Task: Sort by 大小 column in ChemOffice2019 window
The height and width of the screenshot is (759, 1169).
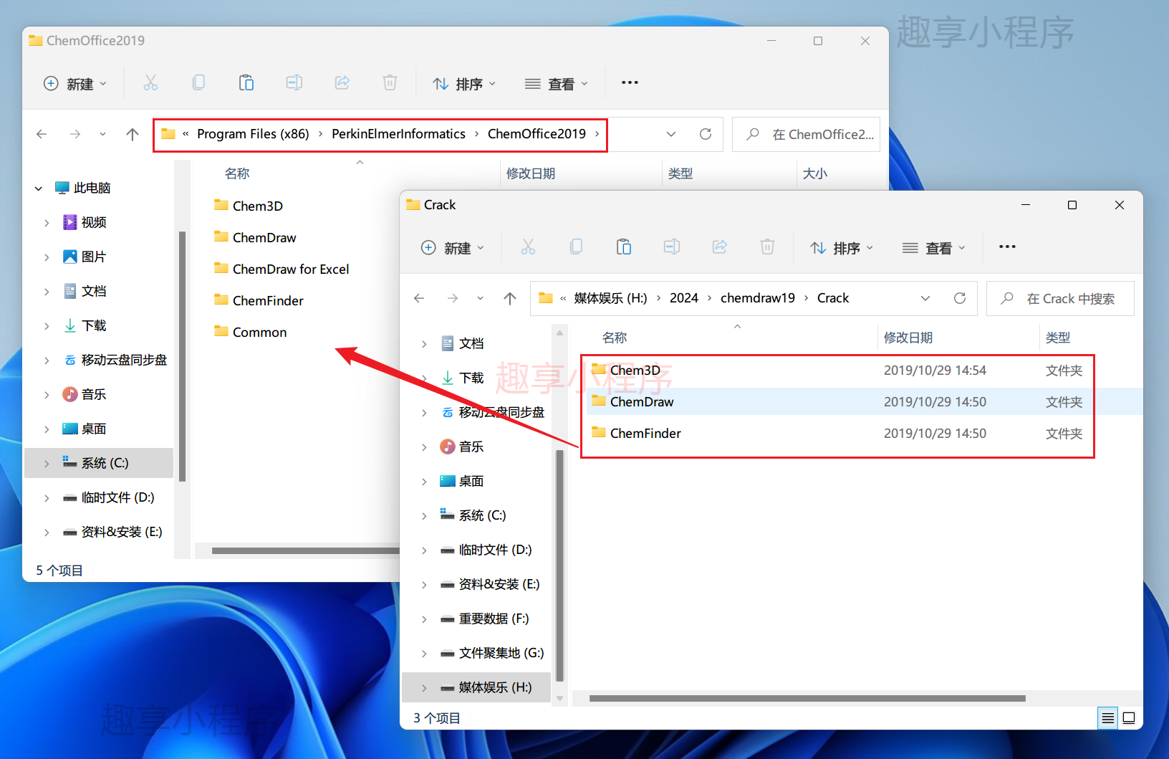Action: click(x=815, y=173)
